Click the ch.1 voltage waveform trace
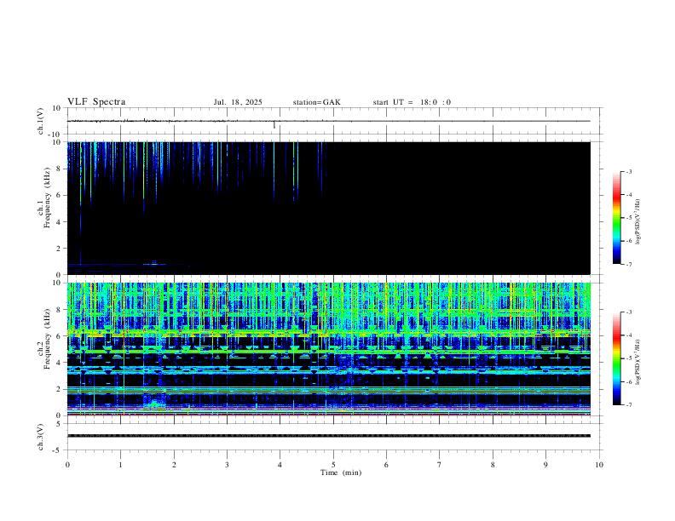The width and height of the screenshot is (675, 521). (328, 121)
